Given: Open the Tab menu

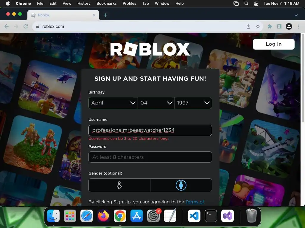Looking at the screenshot, I should [x=145, y=3].
